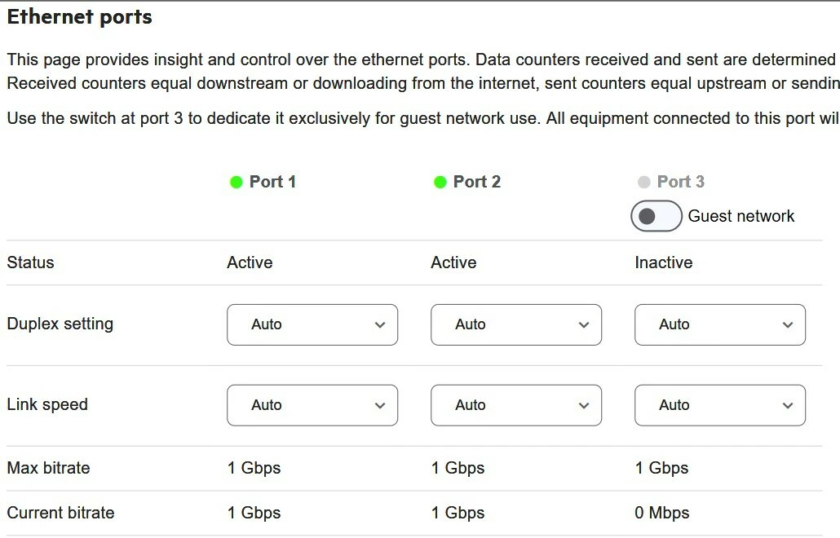Click the grey status dot for Port 3
This screenshot has width=840, height=538.
[644, 183]
